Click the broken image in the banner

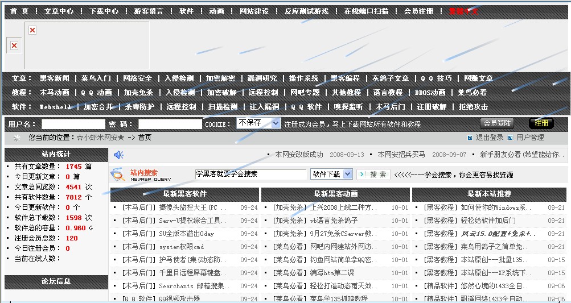coord(32,30)
